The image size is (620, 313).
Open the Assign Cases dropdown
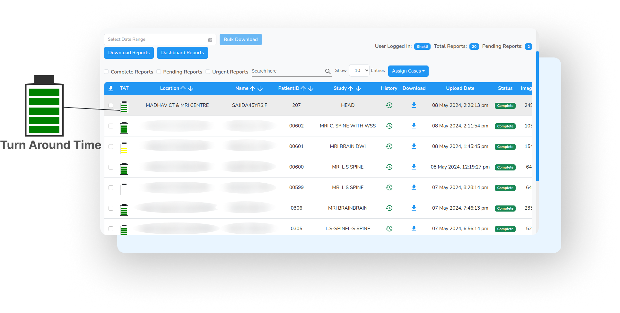(408, 71)
